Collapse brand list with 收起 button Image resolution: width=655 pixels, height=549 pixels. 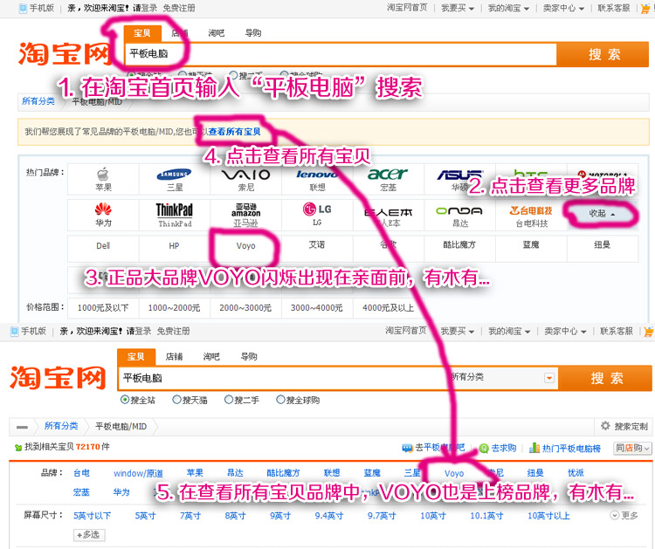[602, 213]
